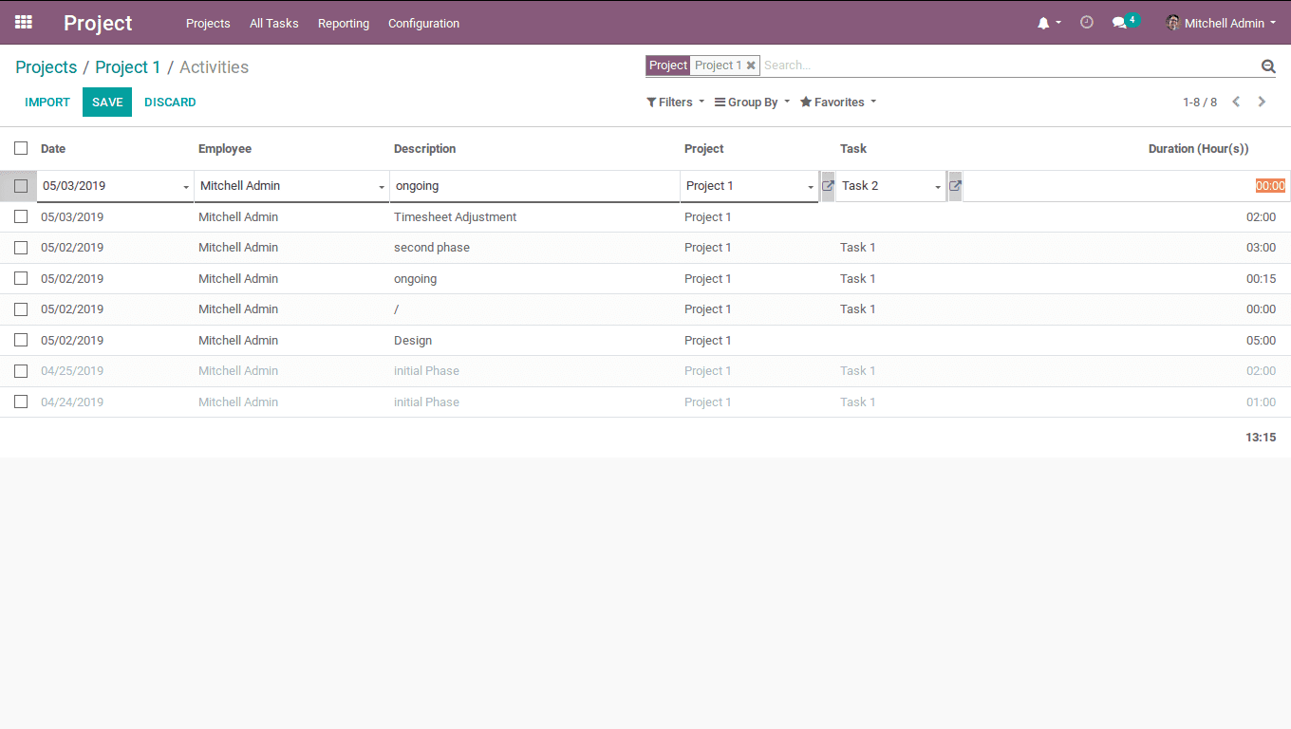Screen dimensions: 1291x729
Task: Open the Group By dropdown
Action: click(752, 102)
